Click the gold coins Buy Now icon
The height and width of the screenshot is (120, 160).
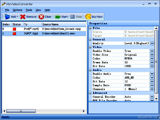pyautogui.click(x=88, y=17)
